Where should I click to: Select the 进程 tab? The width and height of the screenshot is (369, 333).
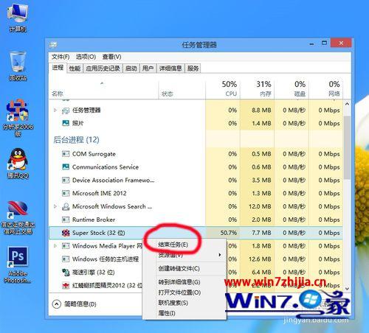(x=58, y=68)
